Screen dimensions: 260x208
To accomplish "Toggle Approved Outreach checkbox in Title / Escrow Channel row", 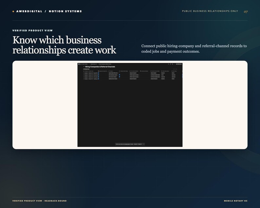I will coord(99,77).
